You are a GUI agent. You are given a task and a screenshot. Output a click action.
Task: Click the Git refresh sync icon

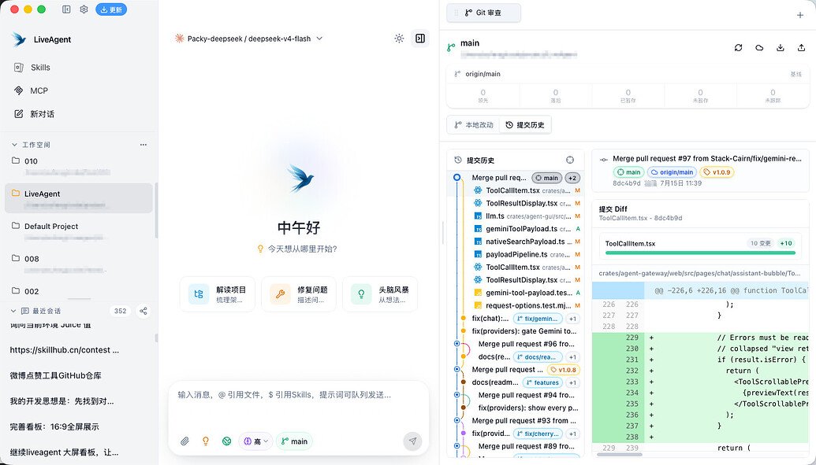[x=739, y=48]
